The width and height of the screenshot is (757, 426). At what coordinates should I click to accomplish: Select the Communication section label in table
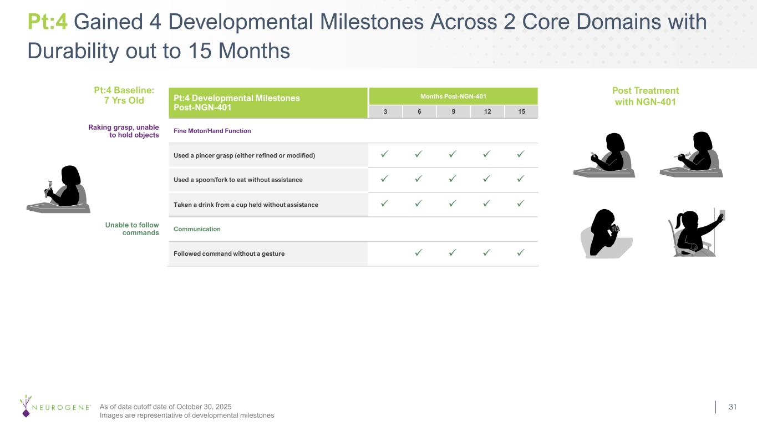click(x=197, y=229)
